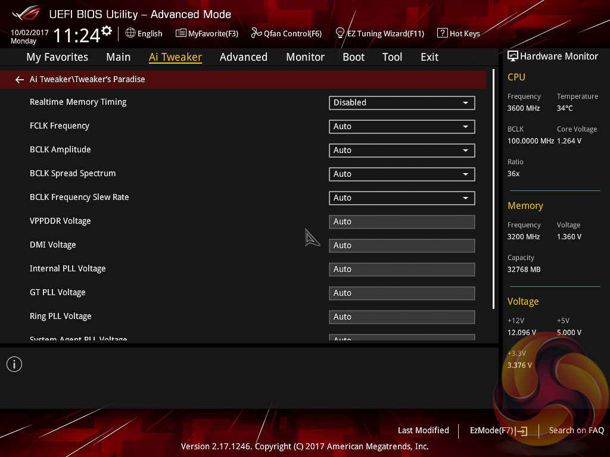The height and width of the screenshot is (457, 610).
Task: Click BCLK value 100.0000 MHz
Action: (x=531, y=140)
